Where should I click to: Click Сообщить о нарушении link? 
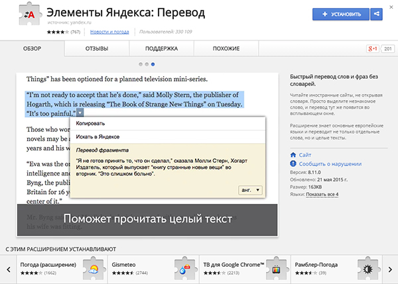[330, 164]
